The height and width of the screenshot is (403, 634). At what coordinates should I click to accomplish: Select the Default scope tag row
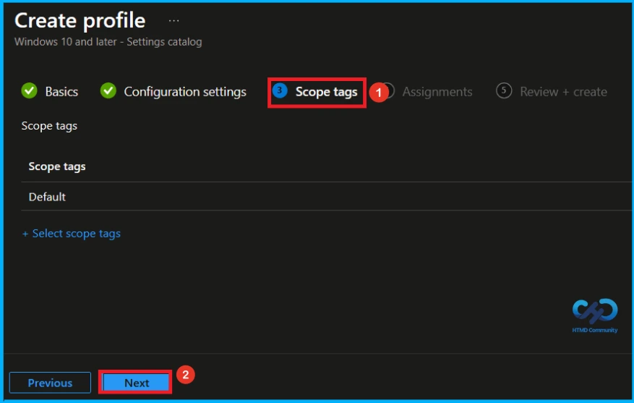[x=327, y=197]
